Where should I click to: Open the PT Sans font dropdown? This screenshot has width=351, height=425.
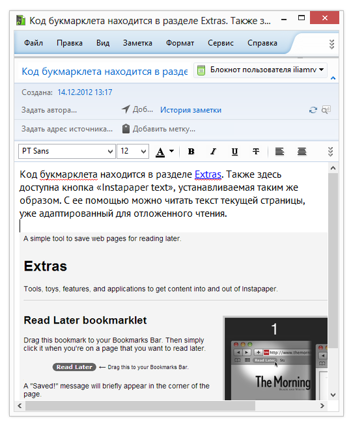point(67,151)
